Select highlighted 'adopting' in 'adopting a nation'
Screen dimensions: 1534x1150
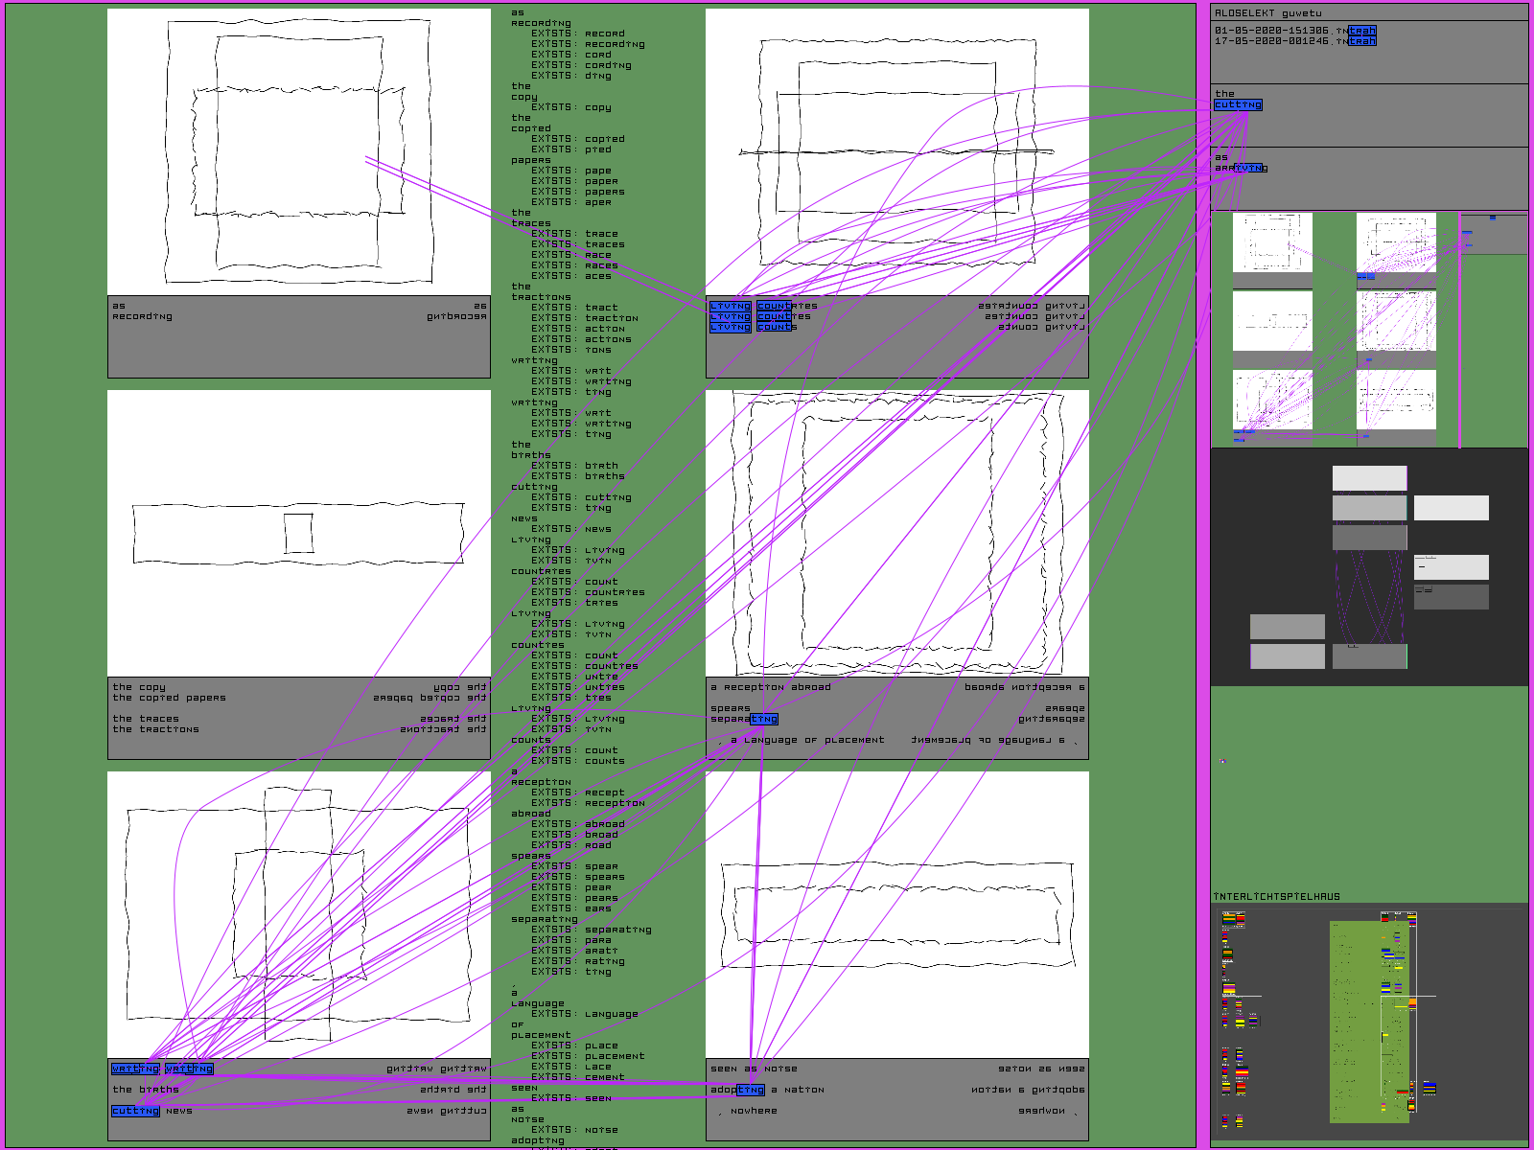click(737, 1090)
